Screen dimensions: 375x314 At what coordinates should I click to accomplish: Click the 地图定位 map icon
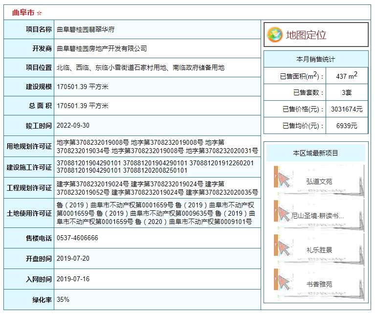tap(275, 35)
